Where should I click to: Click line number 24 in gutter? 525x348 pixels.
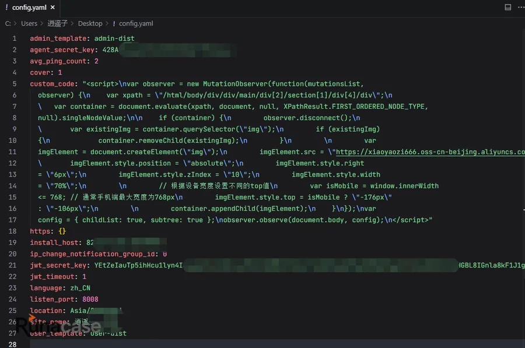(12, 299)
